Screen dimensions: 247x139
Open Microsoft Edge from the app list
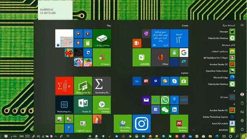(224, 78)
